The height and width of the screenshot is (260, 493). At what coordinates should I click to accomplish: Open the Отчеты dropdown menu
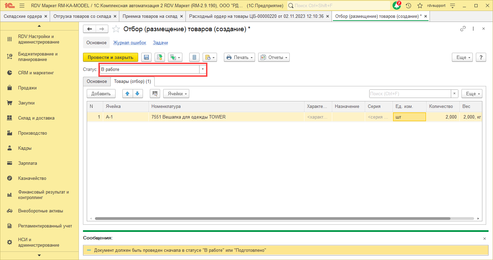274,58
